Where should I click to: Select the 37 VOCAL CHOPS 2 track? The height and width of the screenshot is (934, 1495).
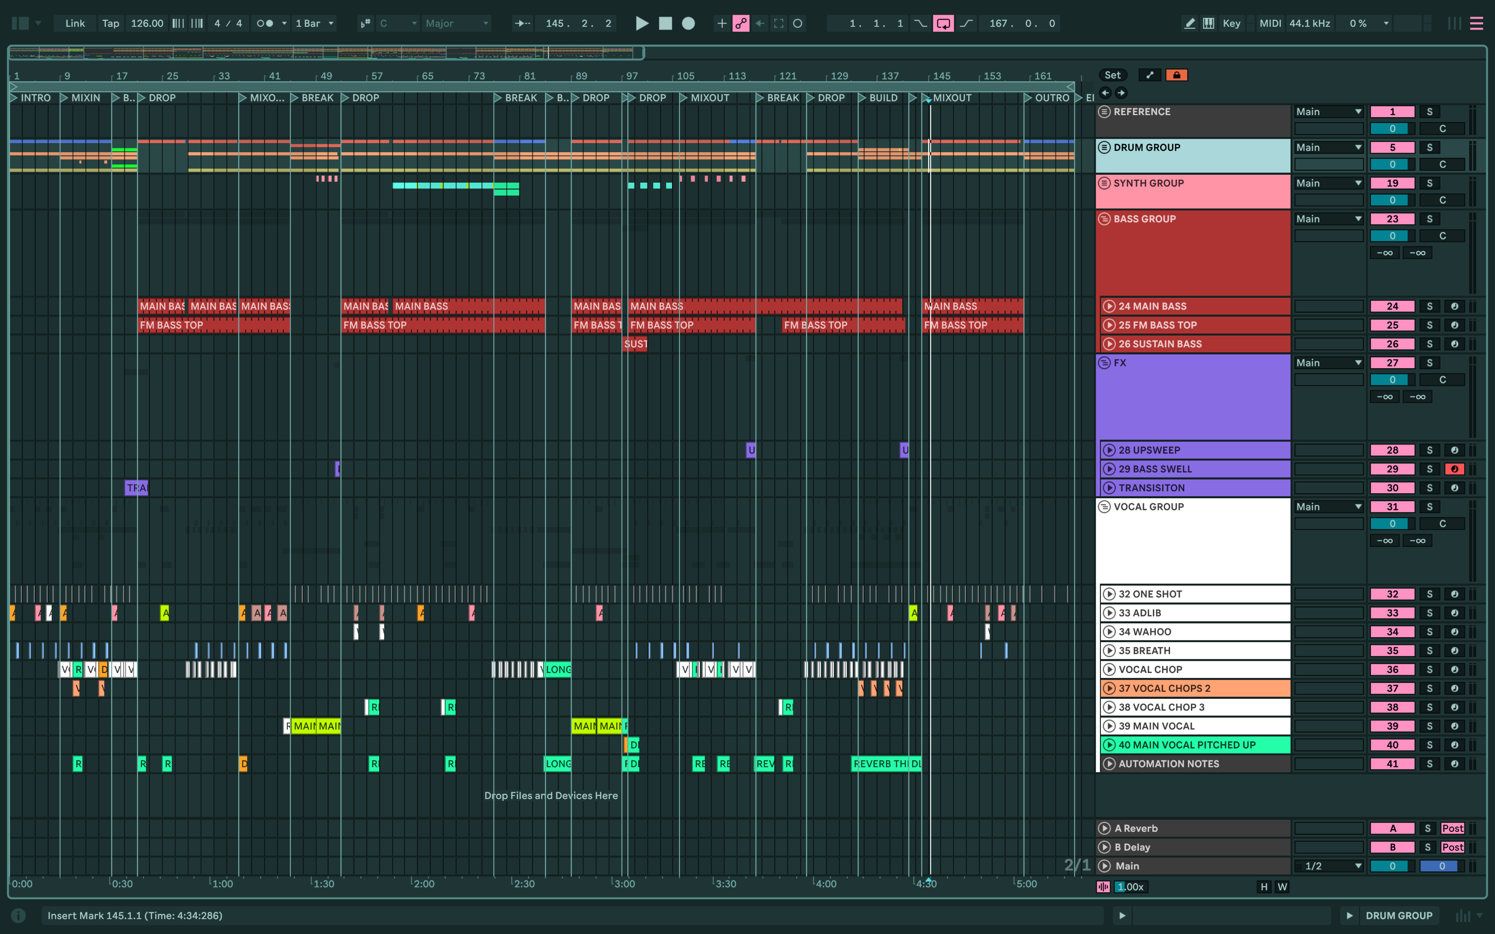coord(1195,689)
